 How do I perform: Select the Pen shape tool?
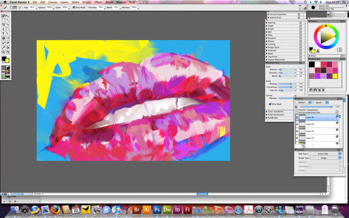coord(3,30)
